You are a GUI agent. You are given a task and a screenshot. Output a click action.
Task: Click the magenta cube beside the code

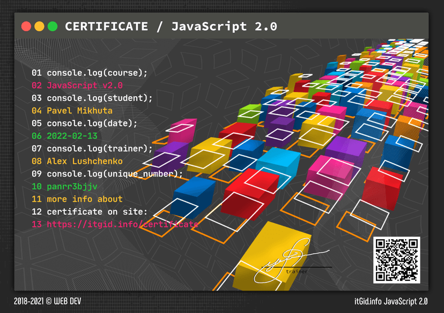[182, 134]
